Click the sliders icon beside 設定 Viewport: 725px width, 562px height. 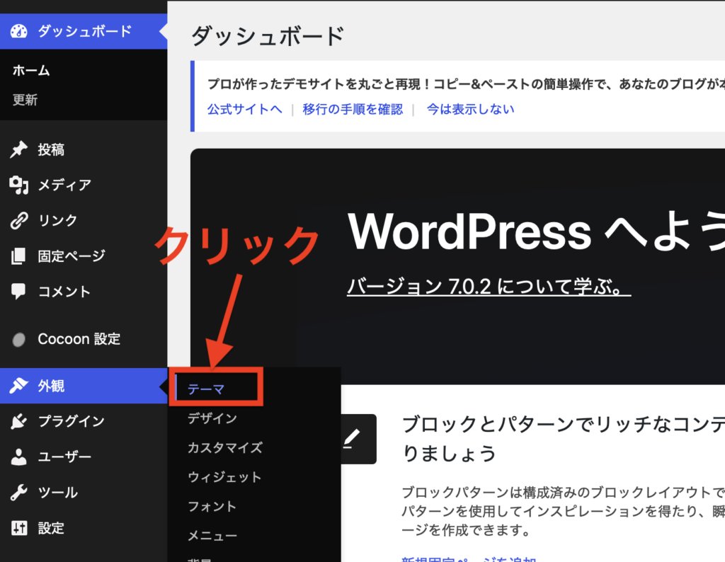18,528
